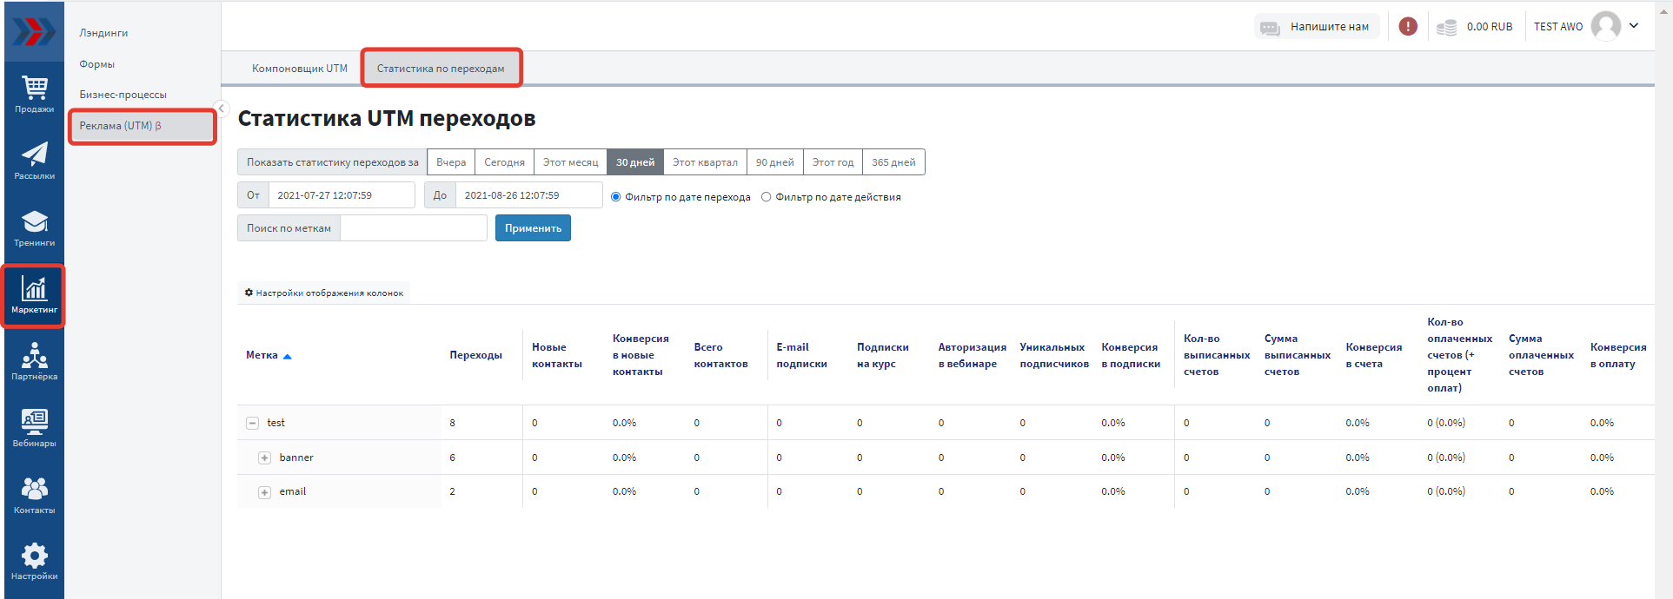Click the red alert notification icon

click(1408, 27)
